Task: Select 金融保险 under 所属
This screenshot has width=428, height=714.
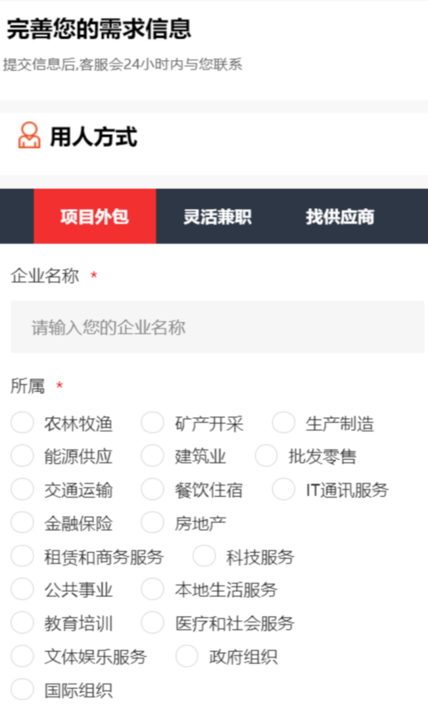Action: tap(21, 523)
